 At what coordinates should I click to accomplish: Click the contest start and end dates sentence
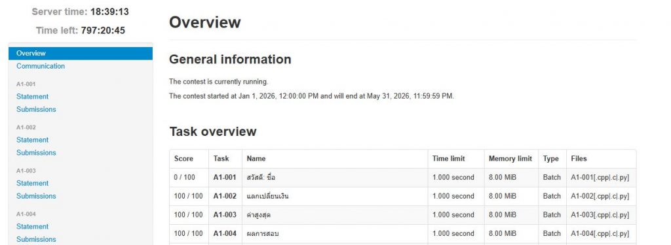[311, 96]
